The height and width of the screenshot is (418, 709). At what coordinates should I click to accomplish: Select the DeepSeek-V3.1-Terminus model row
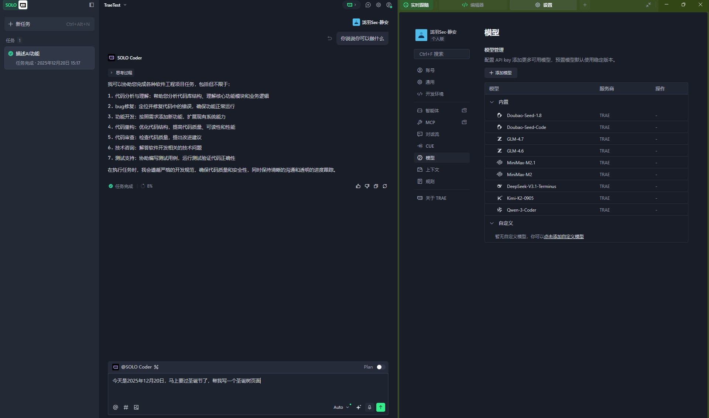coord(586,186)
